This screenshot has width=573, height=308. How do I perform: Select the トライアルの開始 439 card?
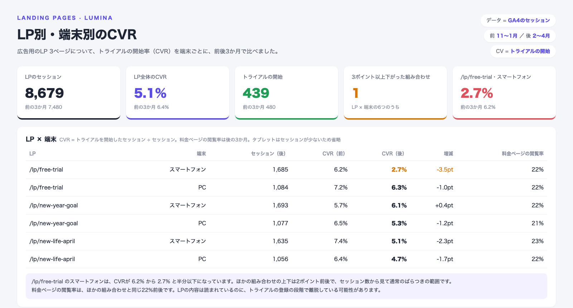pyautogui.click(x=286, y=93)
